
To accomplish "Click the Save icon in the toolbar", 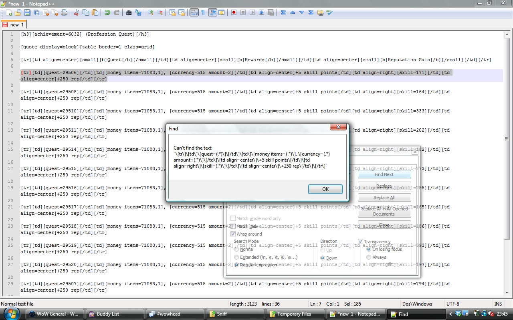I will 27,13.
